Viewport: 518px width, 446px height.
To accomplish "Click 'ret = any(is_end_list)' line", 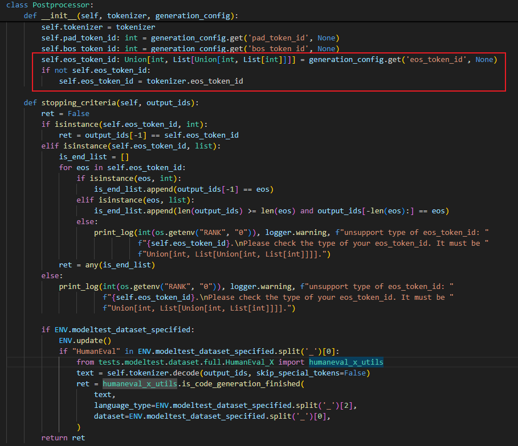I will (x=107, y=265).
